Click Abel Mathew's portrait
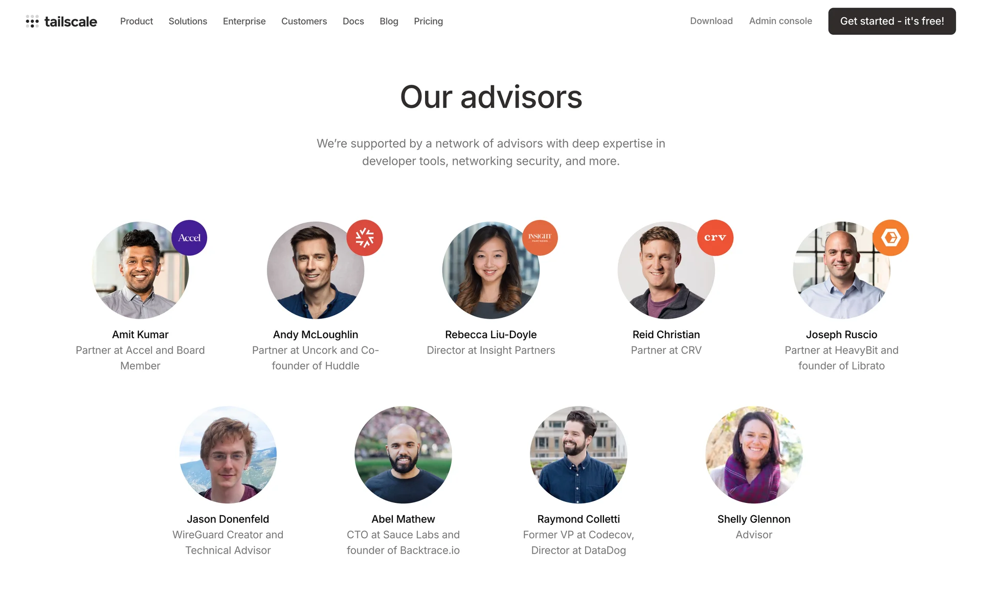982x614 pixels. pos(403,455)
